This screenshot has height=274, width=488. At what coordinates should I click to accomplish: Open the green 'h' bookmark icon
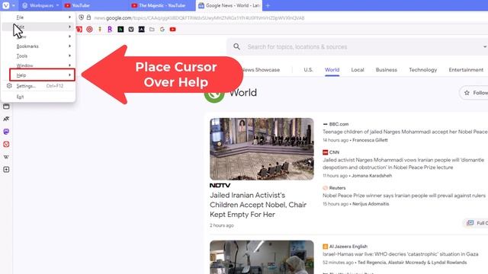(x=120, y=29)
